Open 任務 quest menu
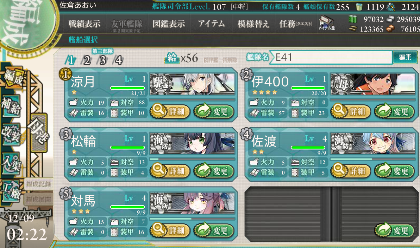420x248 pixels. 296,24
